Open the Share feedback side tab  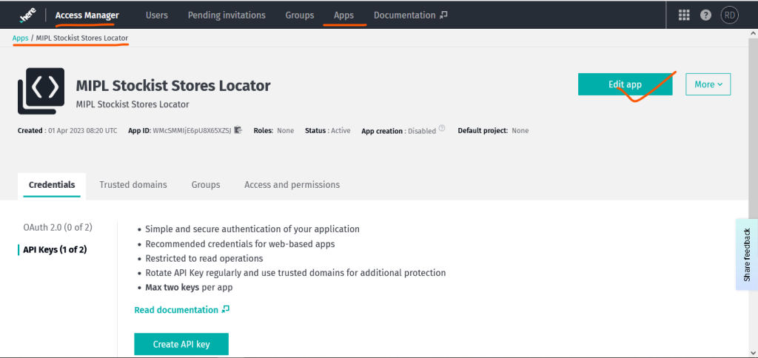coord(747,254)
